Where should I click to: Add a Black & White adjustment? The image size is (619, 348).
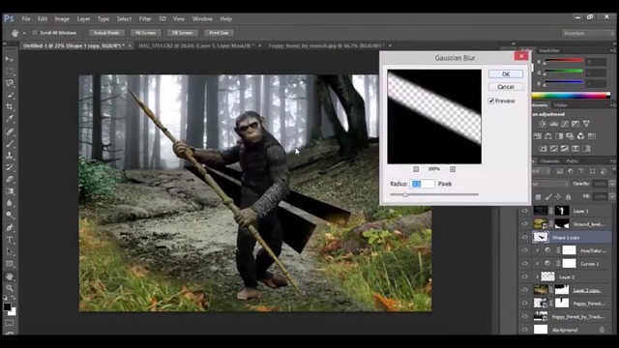559,136
